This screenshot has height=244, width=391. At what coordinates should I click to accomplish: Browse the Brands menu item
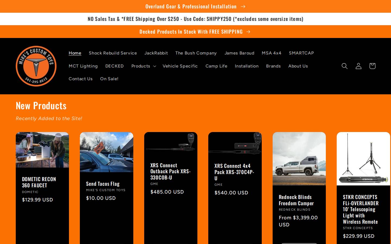[273, 66]
